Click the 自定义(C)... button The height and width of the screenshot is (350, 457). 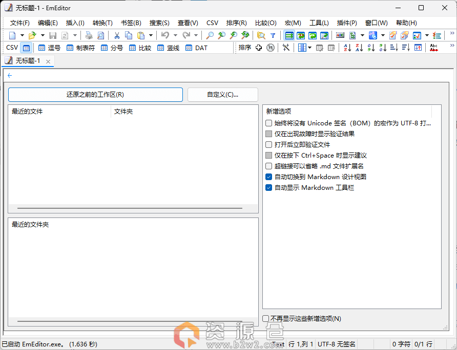222,95
